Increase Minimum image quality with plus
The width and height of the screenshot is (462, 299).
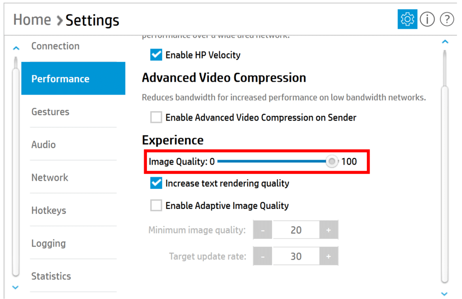pos(329,230)
